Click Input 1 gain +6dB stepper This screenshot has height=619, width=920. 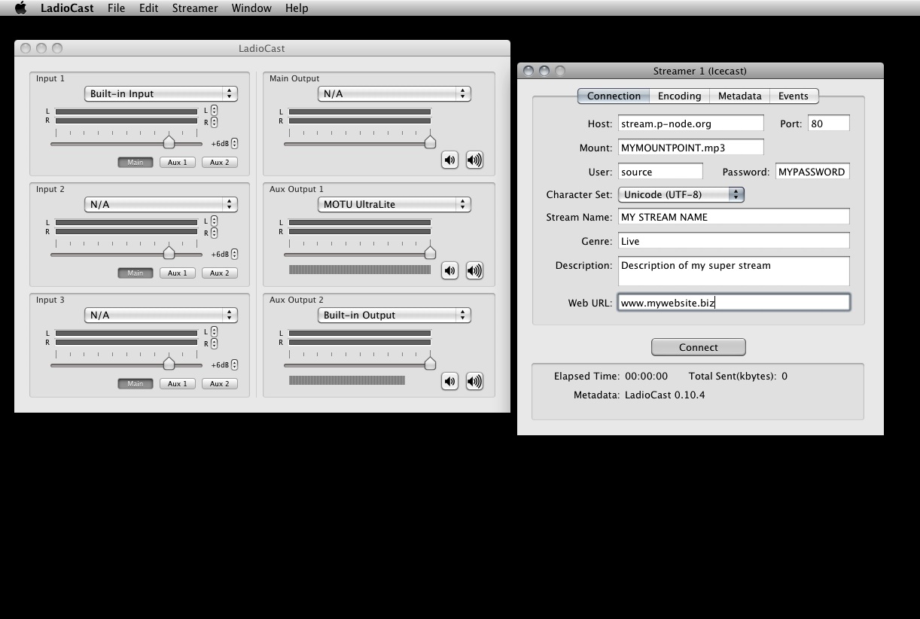click(x=235, y=143)
